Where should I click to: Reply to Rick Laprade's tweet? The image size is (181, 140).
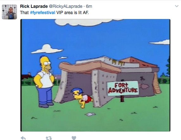click(x=23, y=138)
